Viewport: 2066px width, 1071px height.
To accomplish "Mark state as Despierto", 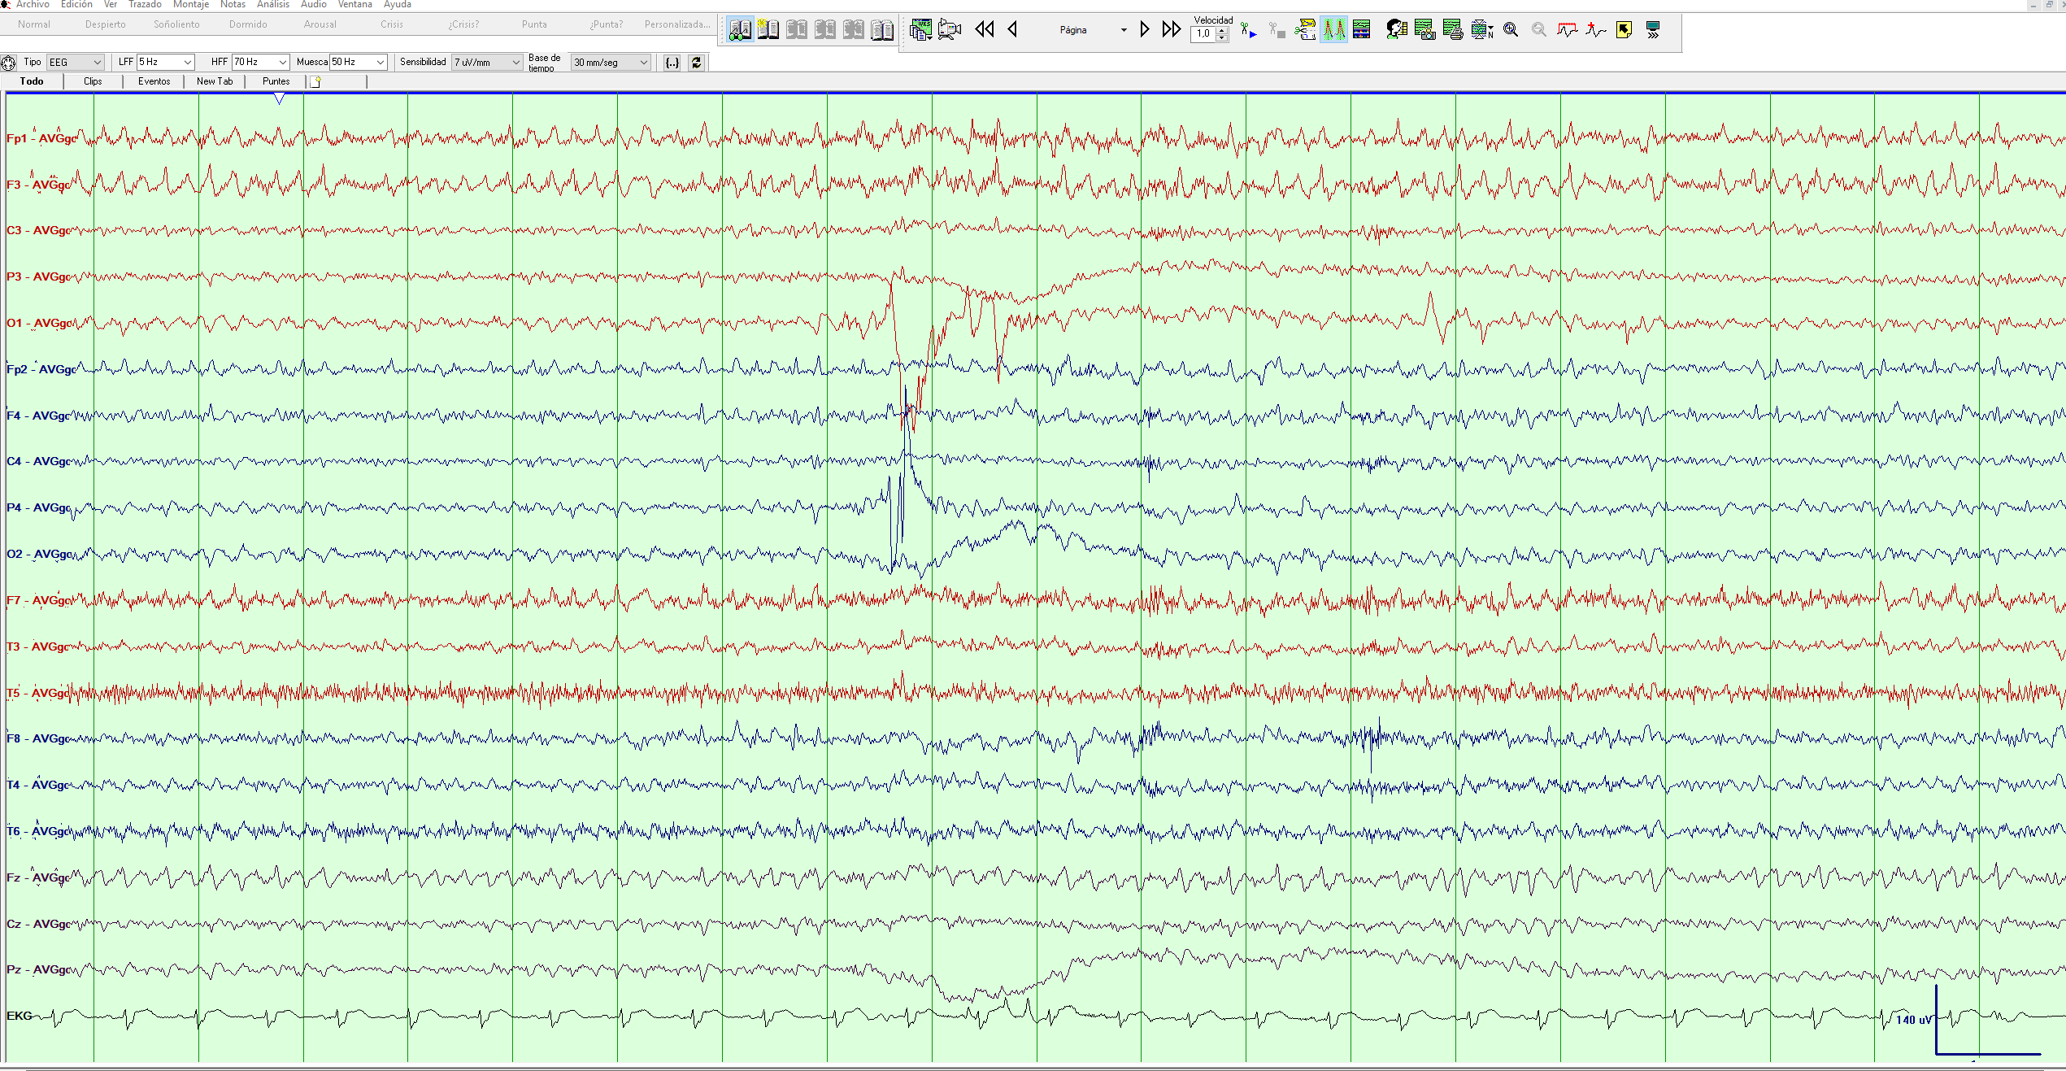I will [106, 24].
